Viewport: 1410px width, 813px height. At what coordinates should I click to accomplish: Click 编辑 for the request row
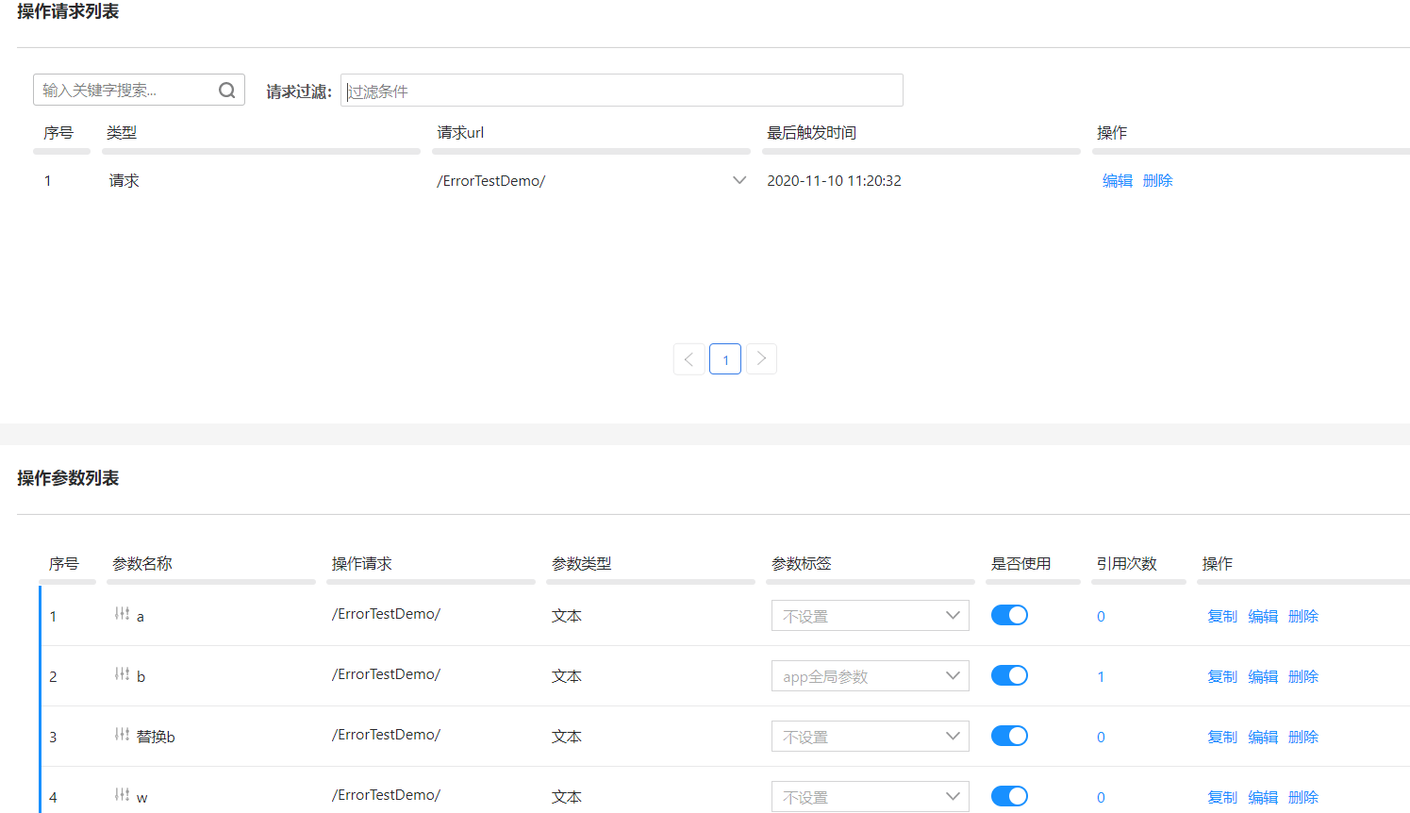(1117, 181)
